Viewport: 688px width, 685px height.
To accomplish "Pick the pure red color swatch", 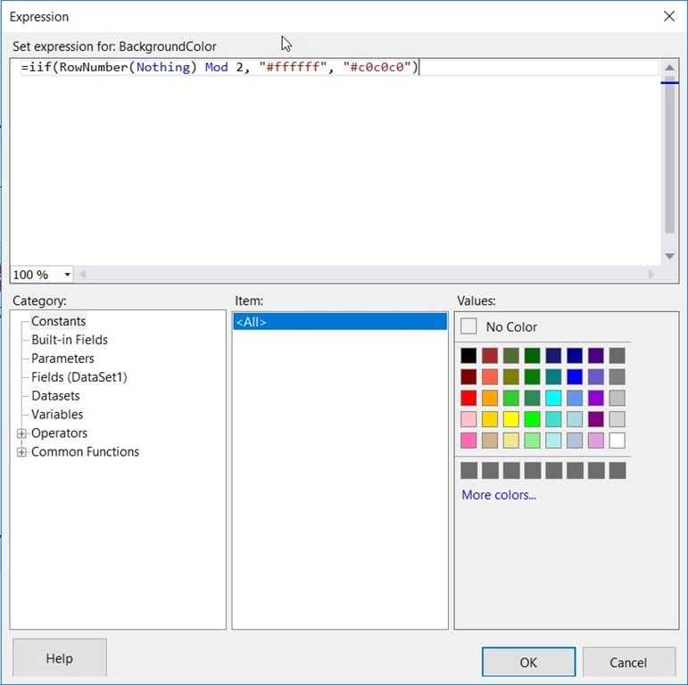I will point(468,398).
